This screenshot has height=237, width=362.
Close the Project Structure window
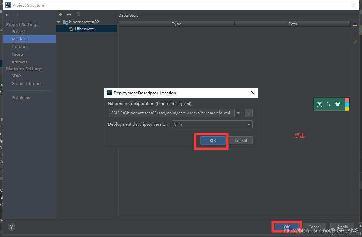[x=354, y=5]
